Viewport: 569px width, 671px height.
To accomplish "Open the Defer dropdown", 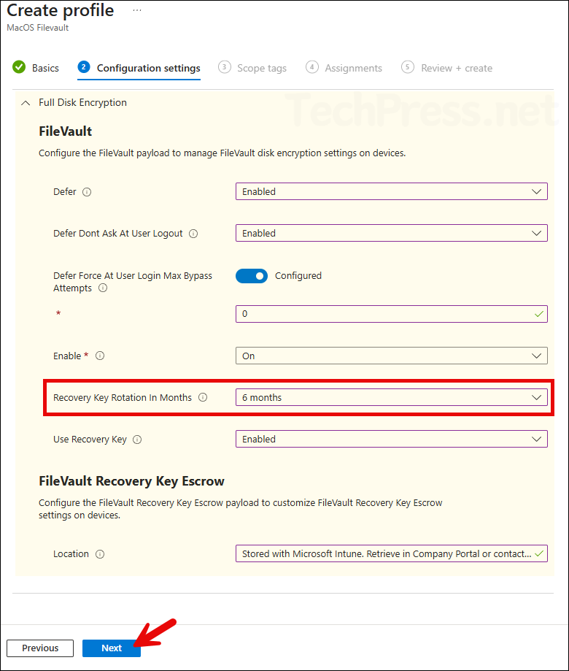I will click(x=392, y=192).
